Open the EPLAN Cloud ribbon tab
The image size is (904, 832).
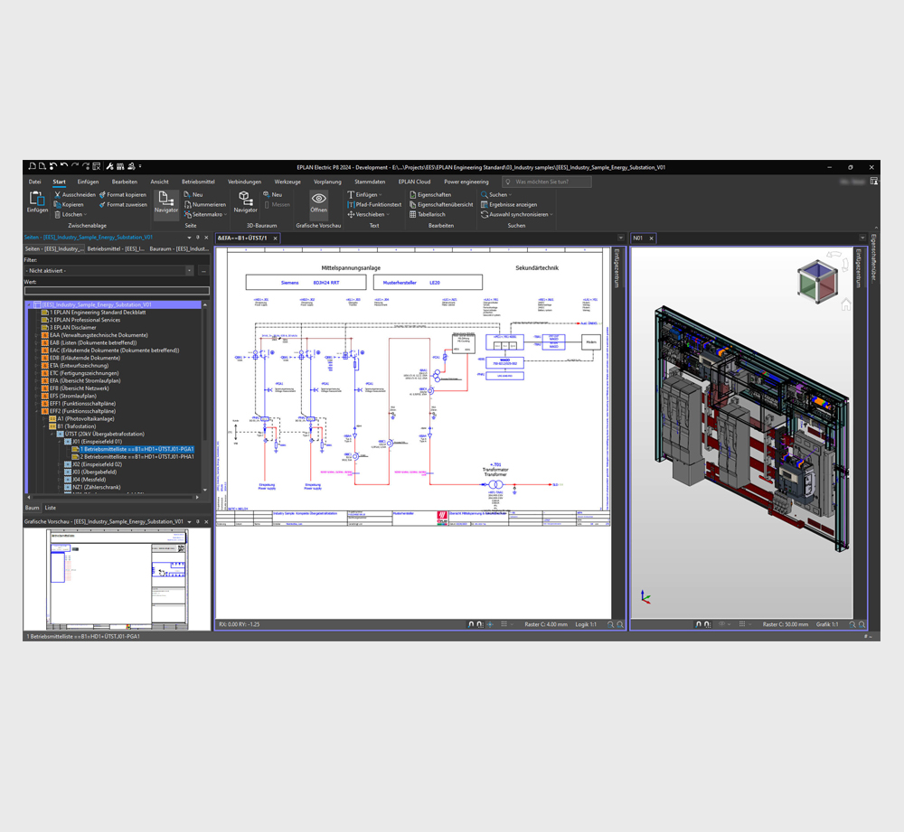(415, 182)
